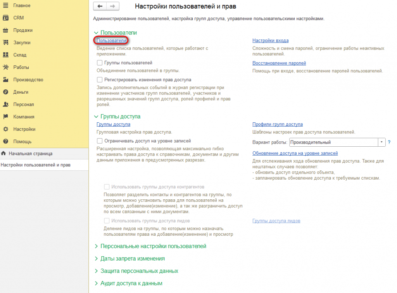Viewport: 397px width, 293px height.
Task: Enable Ограничивать доступ на уровне записей
Action: [100, 141]
